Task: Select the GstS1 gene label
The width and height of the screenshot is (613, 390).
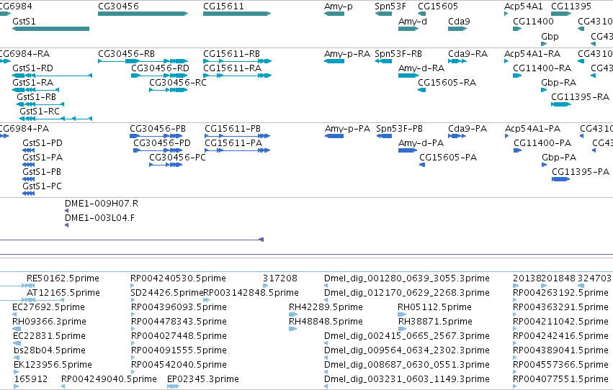Action: click(24, 22)
